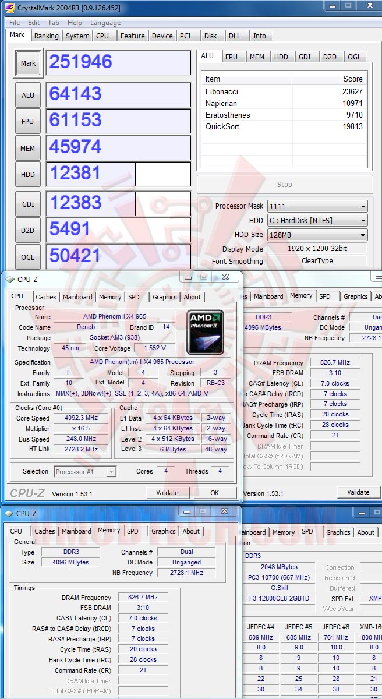Click the CrystalMark title bar icon

pyautogui.click(x=10, y=8)
